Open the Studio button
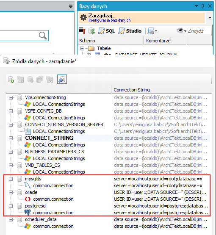The image size is (216, 235). [x=130, y=31]
